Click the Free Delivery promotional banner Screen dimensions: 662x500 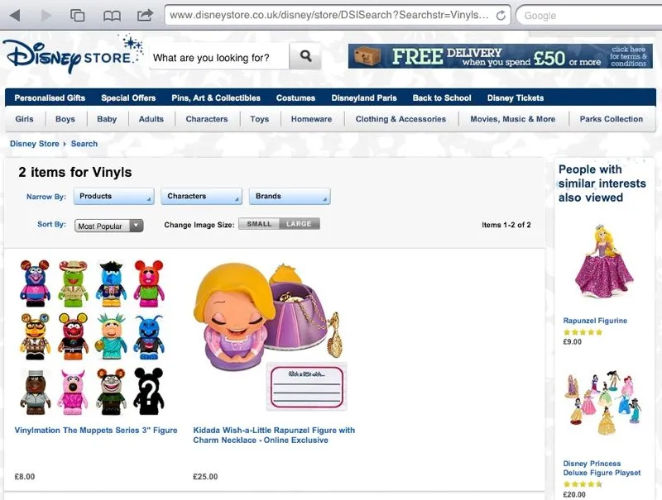[x=501, y=56]
